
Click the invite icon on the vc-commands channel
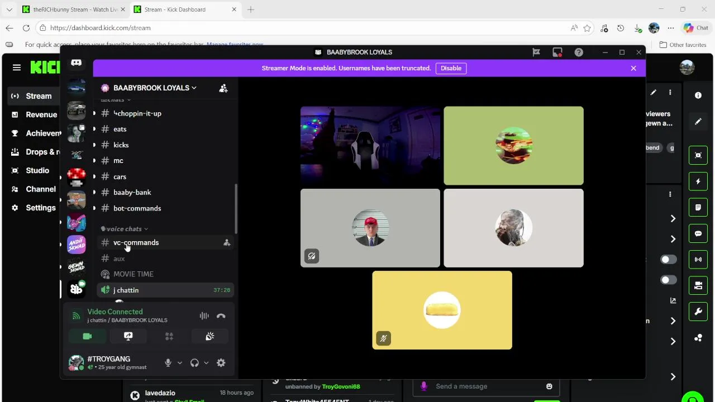(227, 243)
